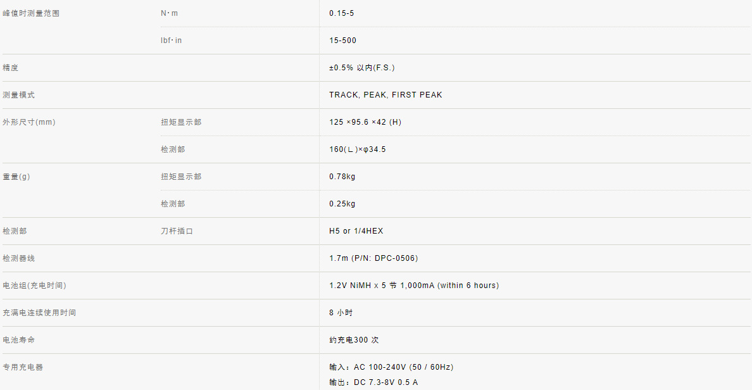Click the 0.25kg weight value

tap(342, 204)
